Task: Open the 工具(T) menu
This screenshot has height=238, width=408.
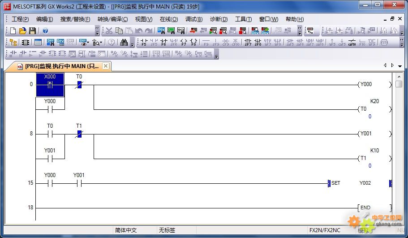Action: pyautogui.click(x=243, y=19)
